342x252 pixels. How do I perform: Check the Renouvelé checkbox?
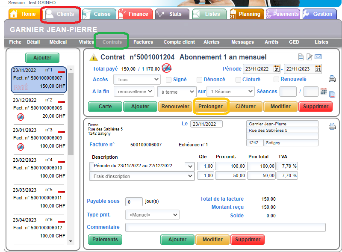tap(276, 79)
